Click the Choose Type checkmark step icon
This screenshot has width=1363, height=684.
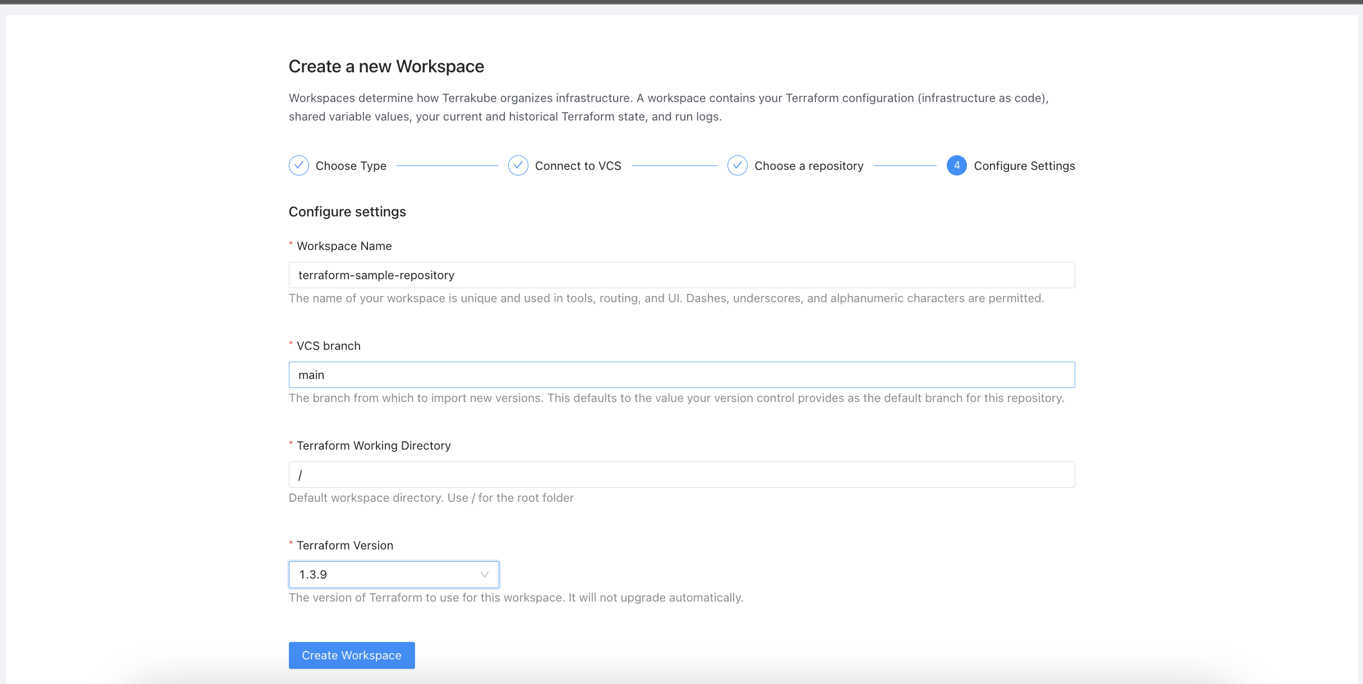click(298, 165)
